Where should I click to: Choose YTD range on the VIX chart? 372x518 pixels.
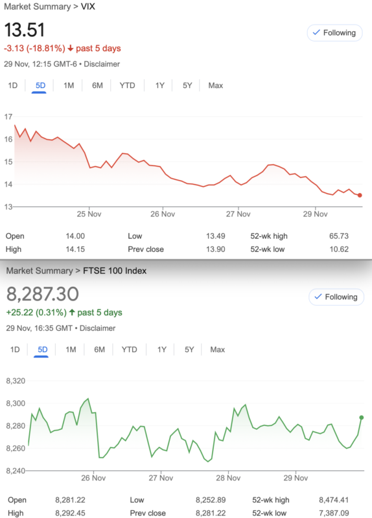tap(127, 85)
